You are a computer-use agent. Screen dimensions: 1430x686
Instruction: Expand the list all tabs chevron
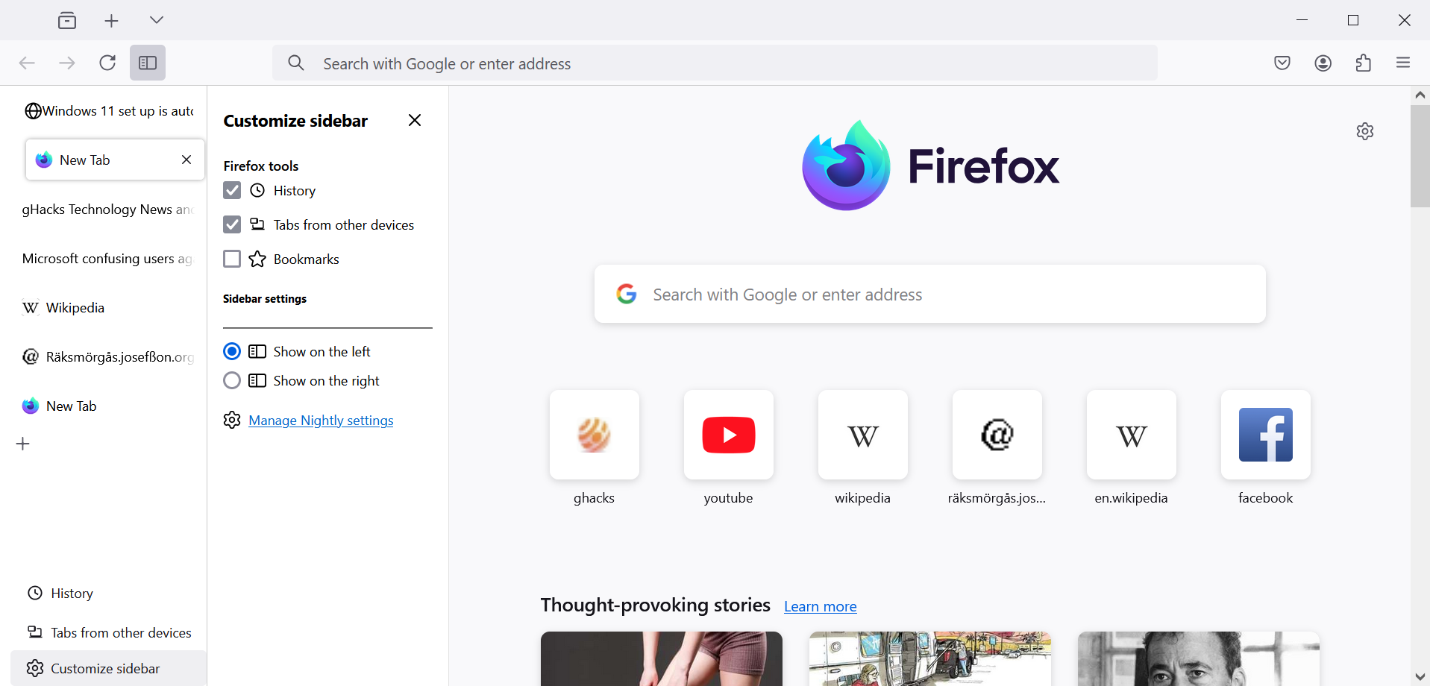pyautogui.click(x=157, y=20)
